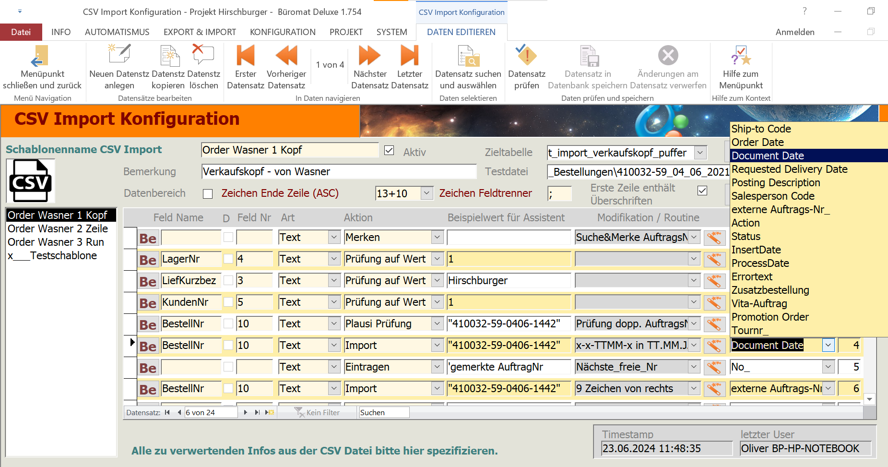This screenshot has height=467, width=888.
Task: Open the Zeichen Ende Zeile 13+10 dropdown
Action: point(426,193)
